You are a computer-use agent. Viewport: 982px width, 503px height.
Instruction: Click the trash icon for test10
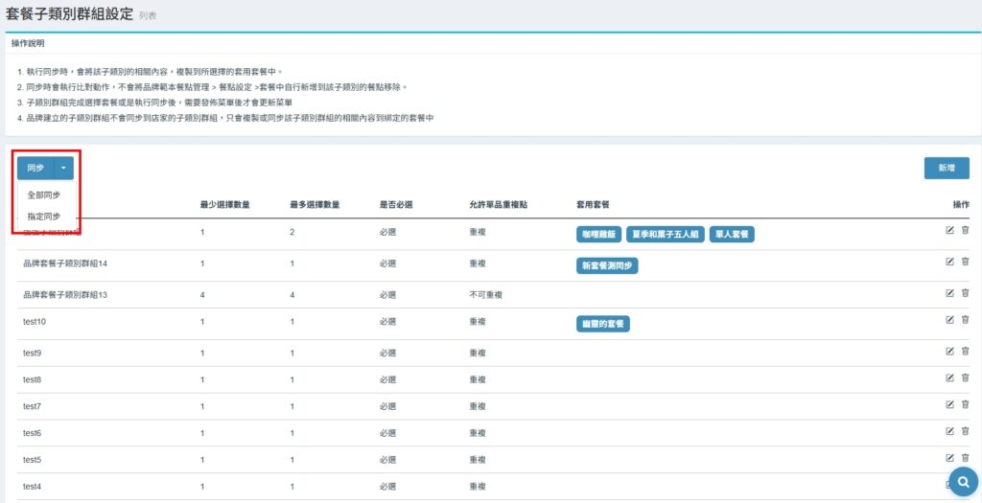click(x=965, y=320)
